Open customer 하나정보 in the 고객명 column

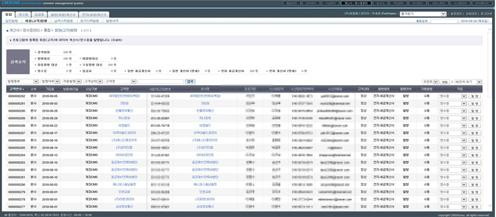click(x=124, y=118)
